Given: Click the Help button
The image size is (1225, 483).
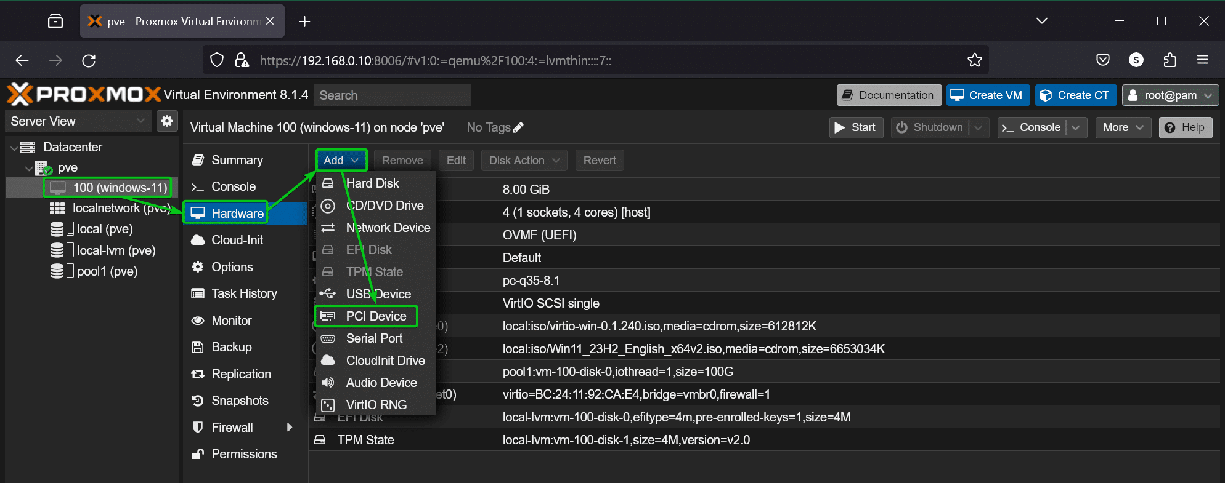Looking at the screenshot, I should tap(1186, 127).
